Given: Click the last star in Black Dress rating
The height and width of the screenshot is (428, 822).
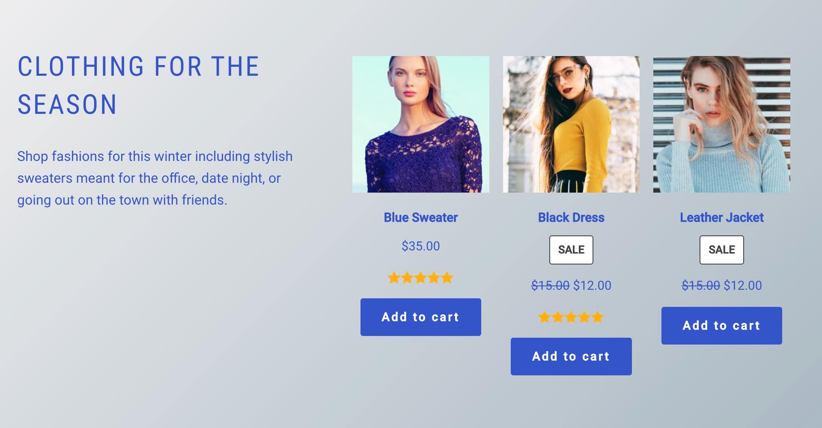Looking at the screenshot, I should click(597, 317).
